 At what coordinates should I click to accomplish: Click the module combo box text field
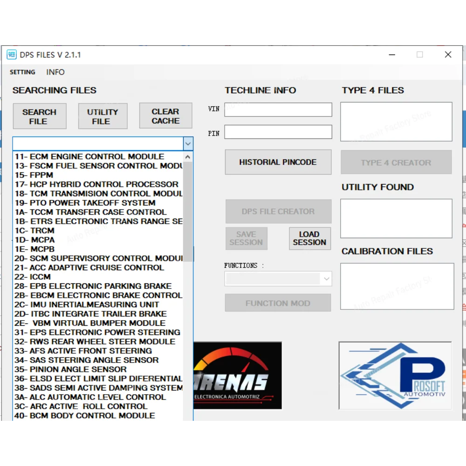click(x=98, y=144)
